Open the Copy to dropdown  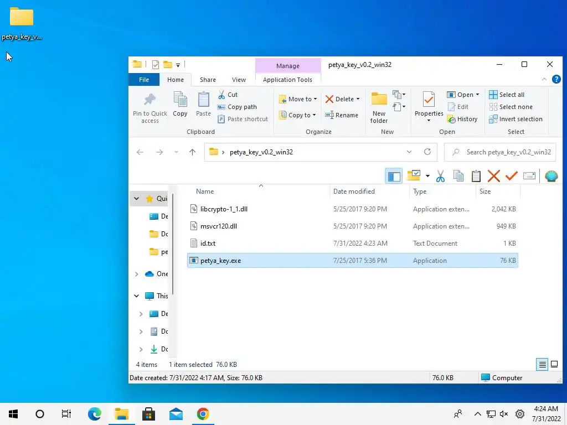(x=297, y=115)
